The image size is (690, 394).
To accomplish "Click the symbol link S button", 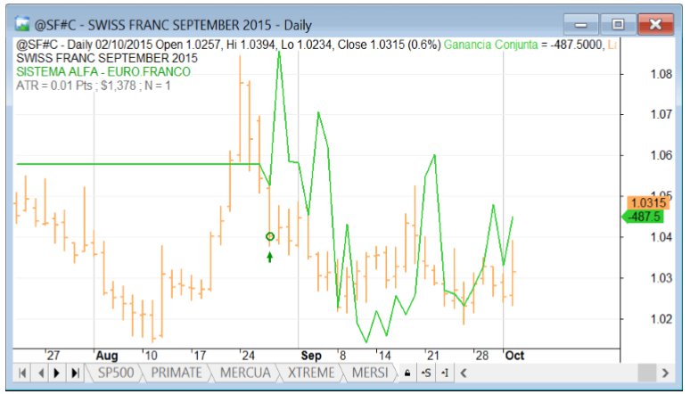I will click(426, 373).
